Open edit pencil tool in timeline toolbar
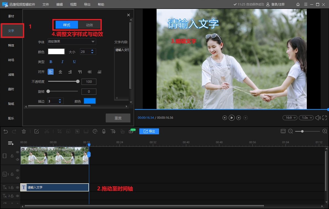The width and height of the screenshot is (329, 209). (x=36, y=131)
